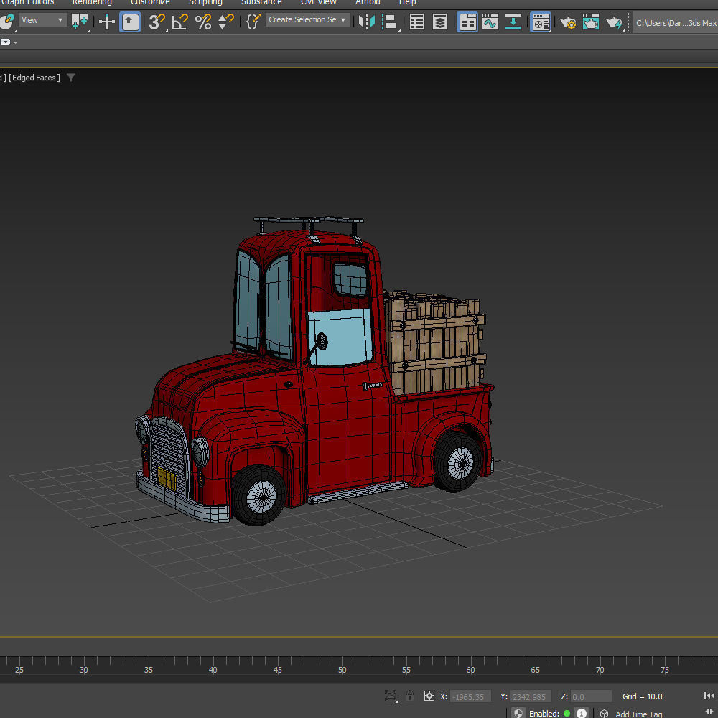Open the View coordinate system dropdown

tap(42, 20)
